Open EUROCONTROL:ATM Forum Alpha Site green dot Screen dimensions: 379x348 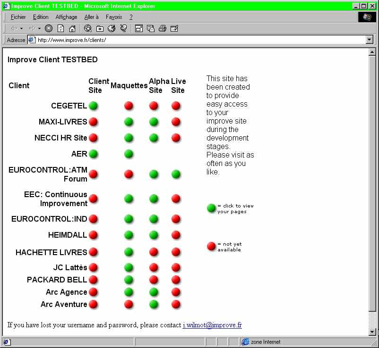point(154,174)
